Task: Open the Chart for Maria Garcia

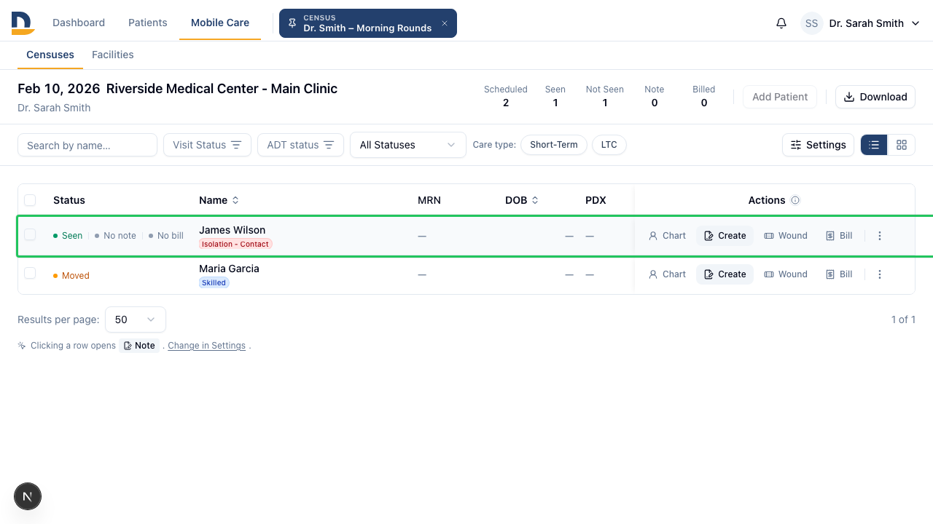Action: click(667, 274)
